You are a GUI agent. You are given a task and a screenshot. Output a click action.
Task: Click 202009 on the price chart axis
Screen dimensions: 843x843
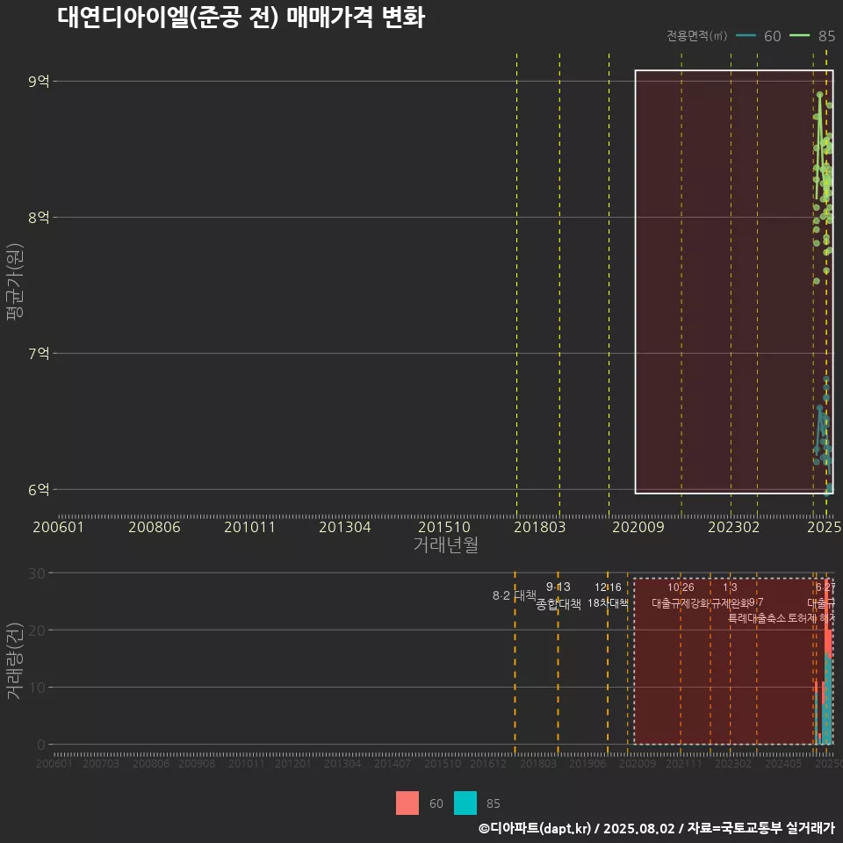[x=638, y=527]
